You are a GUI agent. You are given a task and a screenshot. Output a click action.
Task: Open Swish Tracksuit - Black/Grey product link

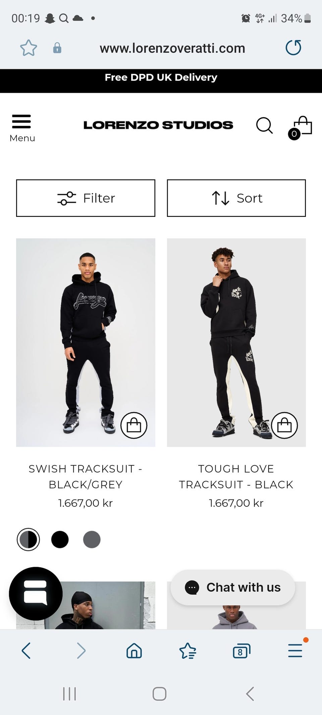coord(86,476)
